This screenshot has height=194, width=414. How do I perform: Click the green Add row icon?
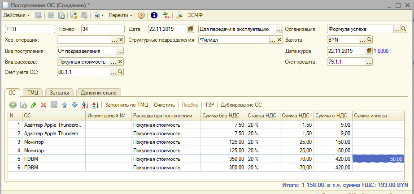pyautogui.click(x=13, y=105)
